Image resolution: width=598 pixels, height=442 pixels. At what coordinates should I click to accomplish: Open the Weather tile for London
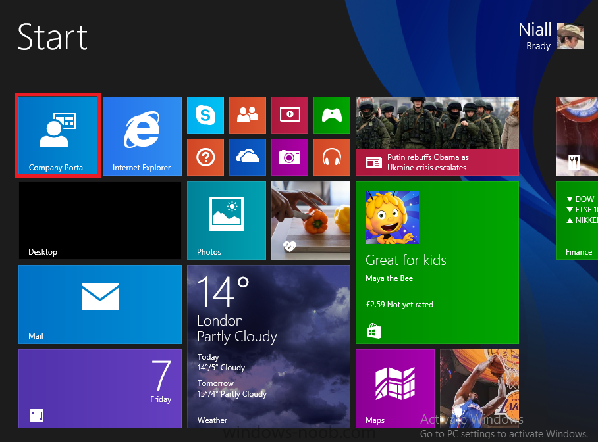(269, 347)
